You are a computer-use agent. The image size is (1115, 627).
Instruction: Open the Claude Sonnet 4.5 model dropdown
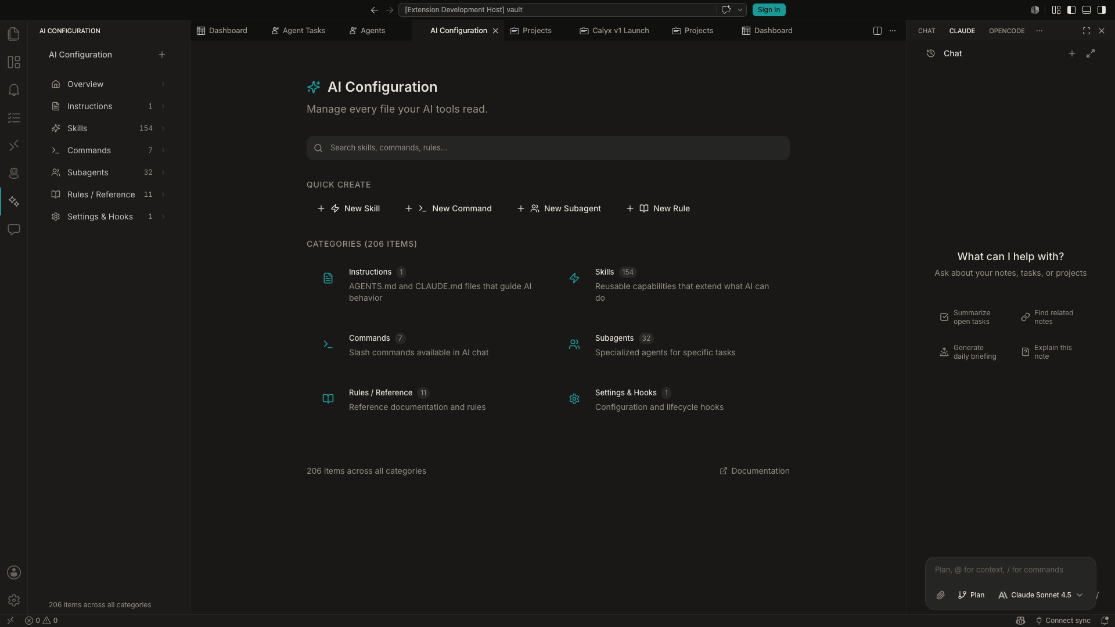[x=1040, y=595]
